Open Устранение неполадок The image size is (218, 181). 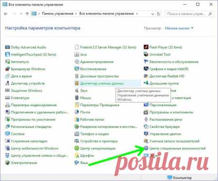point(29,141)
